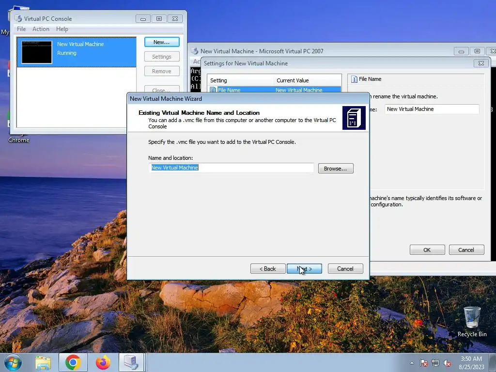Click the 'Running' status text in console
Screen dimensions: 496x372
tap(67, 53)
